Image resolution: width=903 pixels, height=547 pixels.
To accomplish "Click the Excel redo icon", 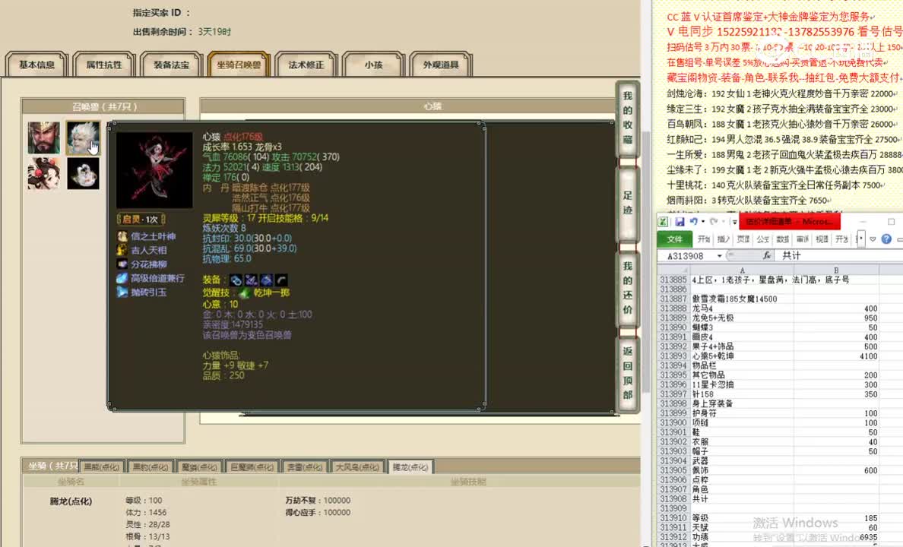I will click(x=714, y=222).
